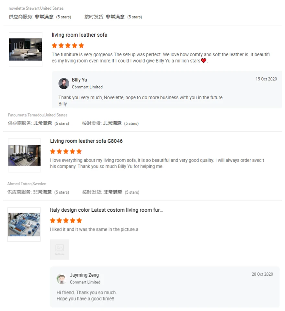This screenshot has width=285, height=311.
Task: Click Jayming Zeng's cartoon avatar
Action: click(62, 279)
